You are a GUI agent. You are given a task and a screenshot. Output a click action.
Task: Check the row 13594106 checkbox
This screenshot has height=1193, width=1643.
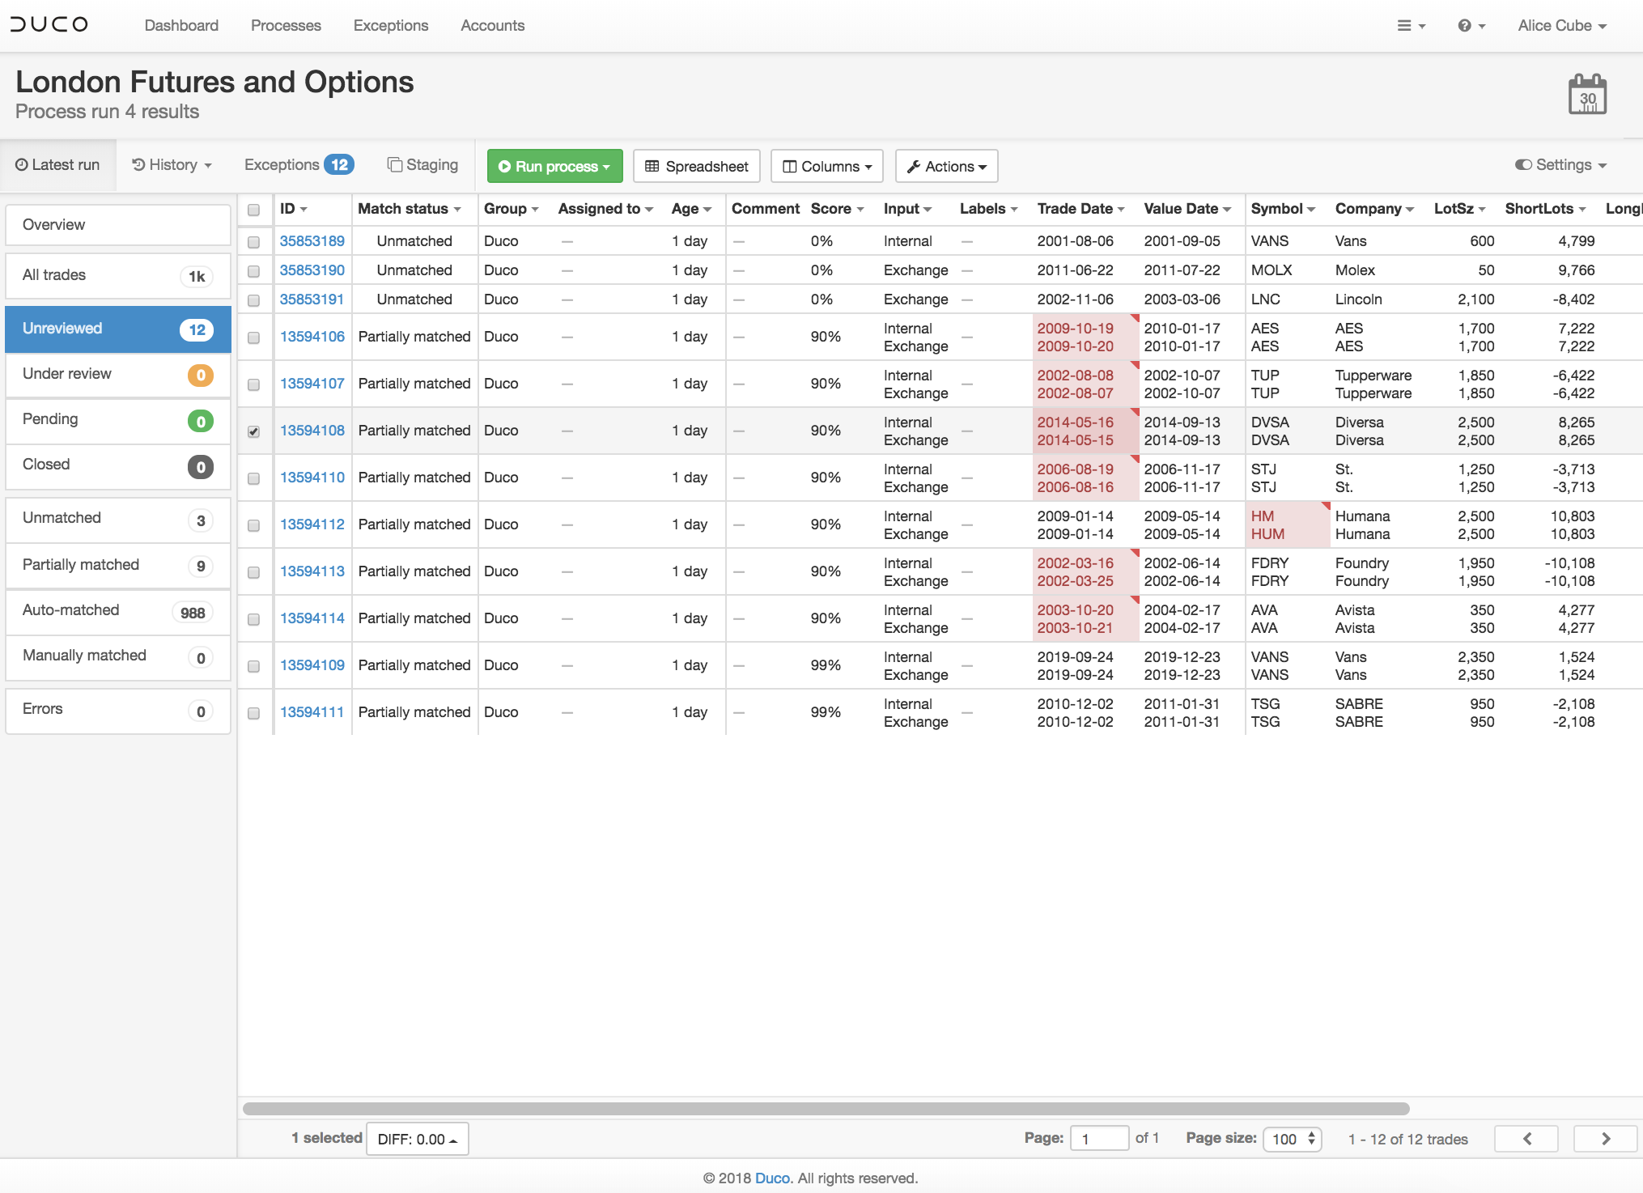(x=253, y=338)
